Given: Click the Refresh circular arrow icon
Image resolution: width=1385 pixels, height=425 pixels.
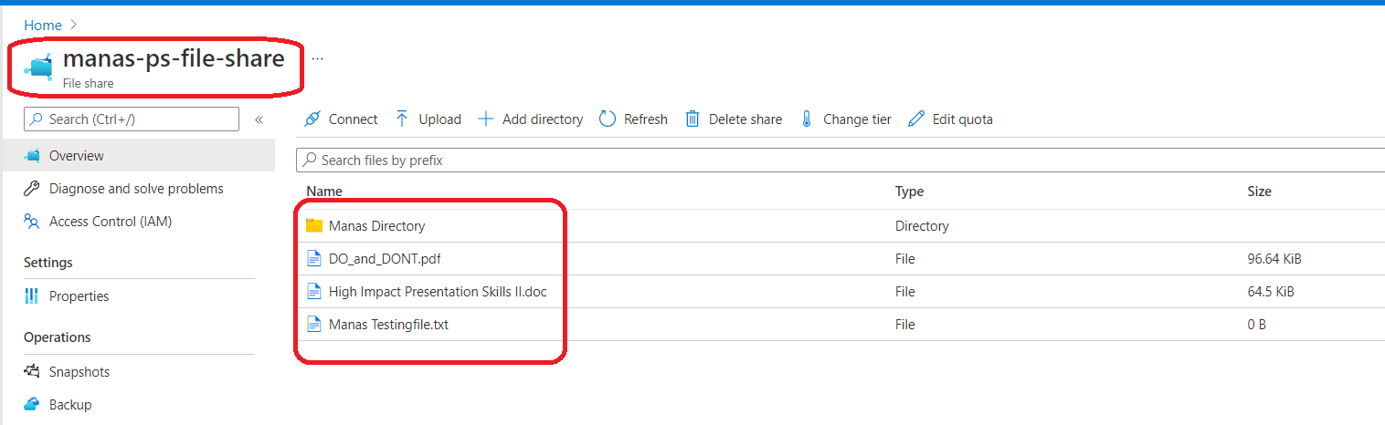Looking at the screenshot, I should [x=608, y=119].
